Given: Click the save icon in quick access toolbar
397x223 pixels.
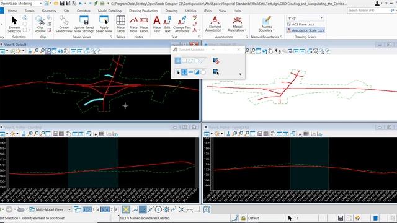Looking at the screenshot, I should (62, 3).
